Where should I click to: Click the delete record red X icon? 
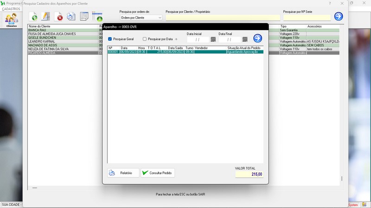click(x=58, y=17)
